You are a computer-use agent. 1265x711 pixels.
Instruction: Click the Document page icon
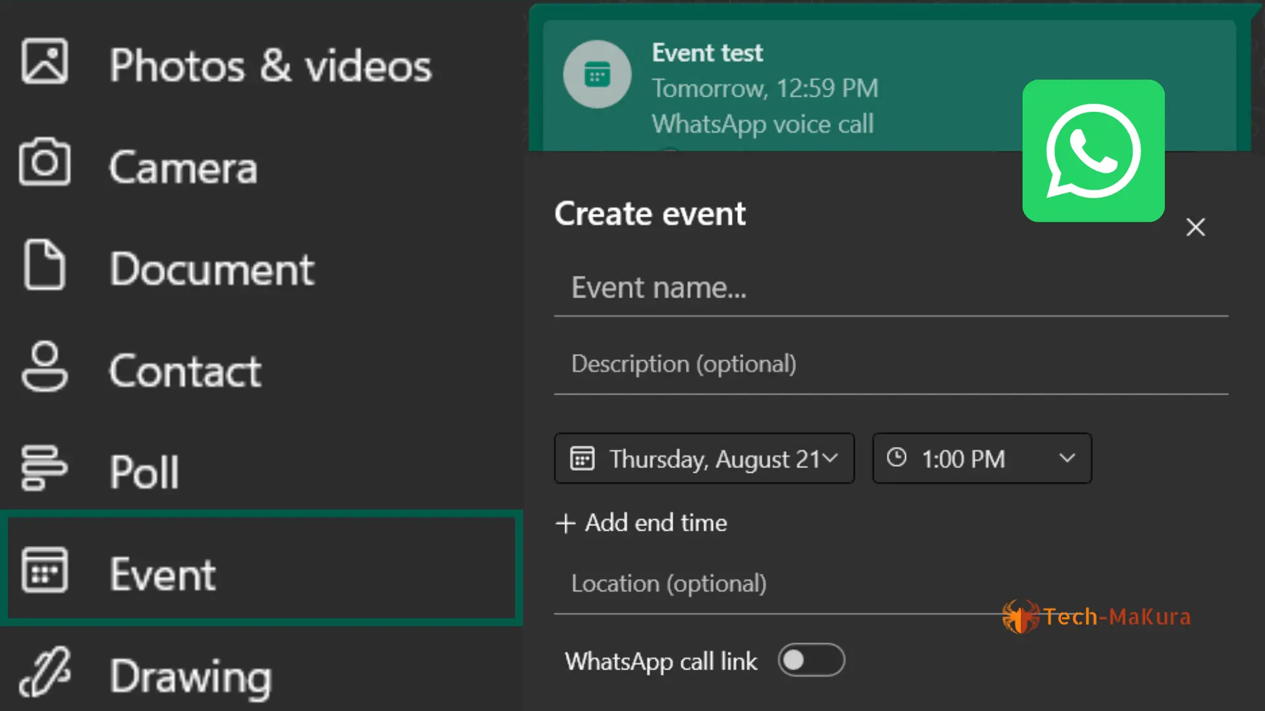(45, 265)
